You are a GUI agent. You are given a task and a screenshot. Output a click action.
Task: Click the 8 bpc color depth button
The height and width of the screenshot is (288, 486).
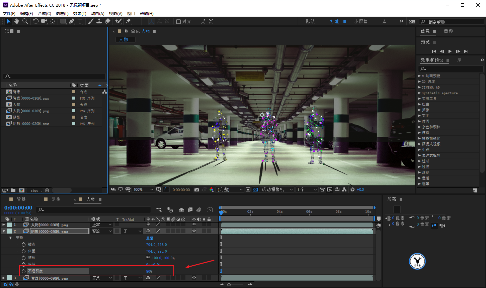[x=34, y=190]
